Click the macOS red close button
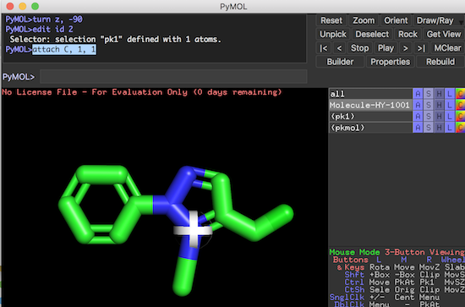 [x=10, y=6]
